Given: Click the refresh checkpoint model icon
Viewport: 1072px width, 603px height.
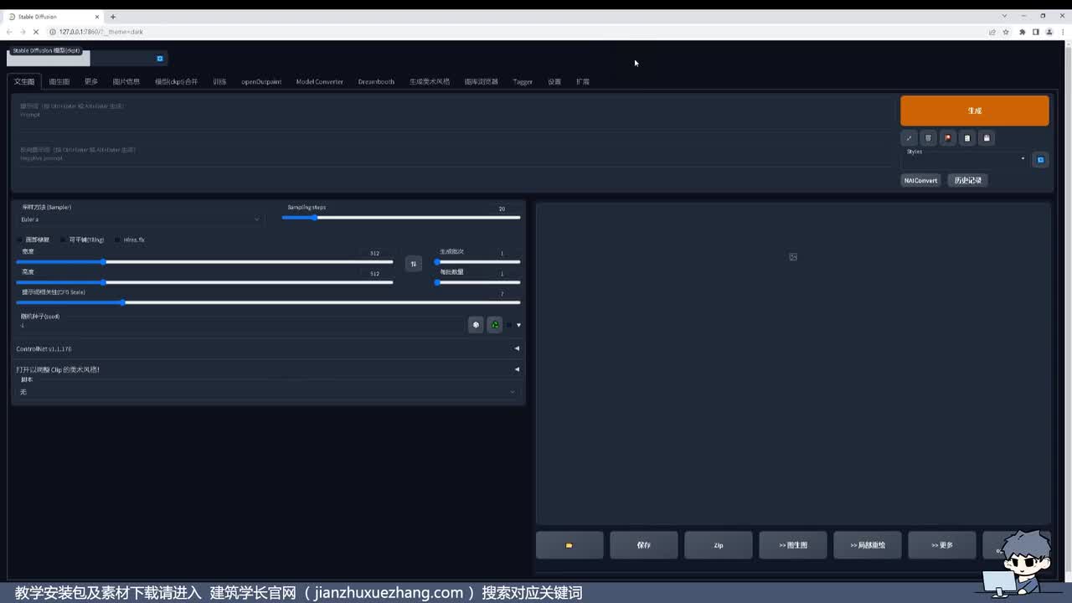Looking at the screenshot, I should point(160,59).
